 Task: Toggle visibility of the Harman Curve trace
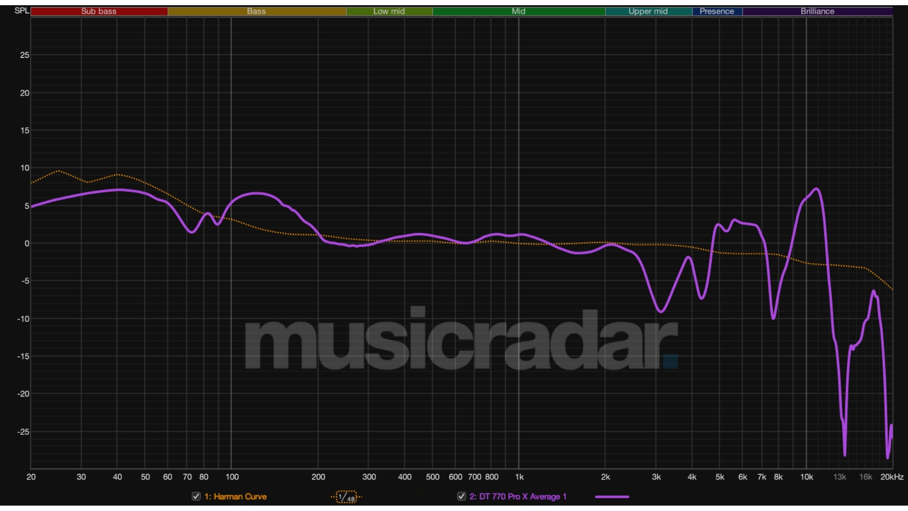(x=196, y=497)
